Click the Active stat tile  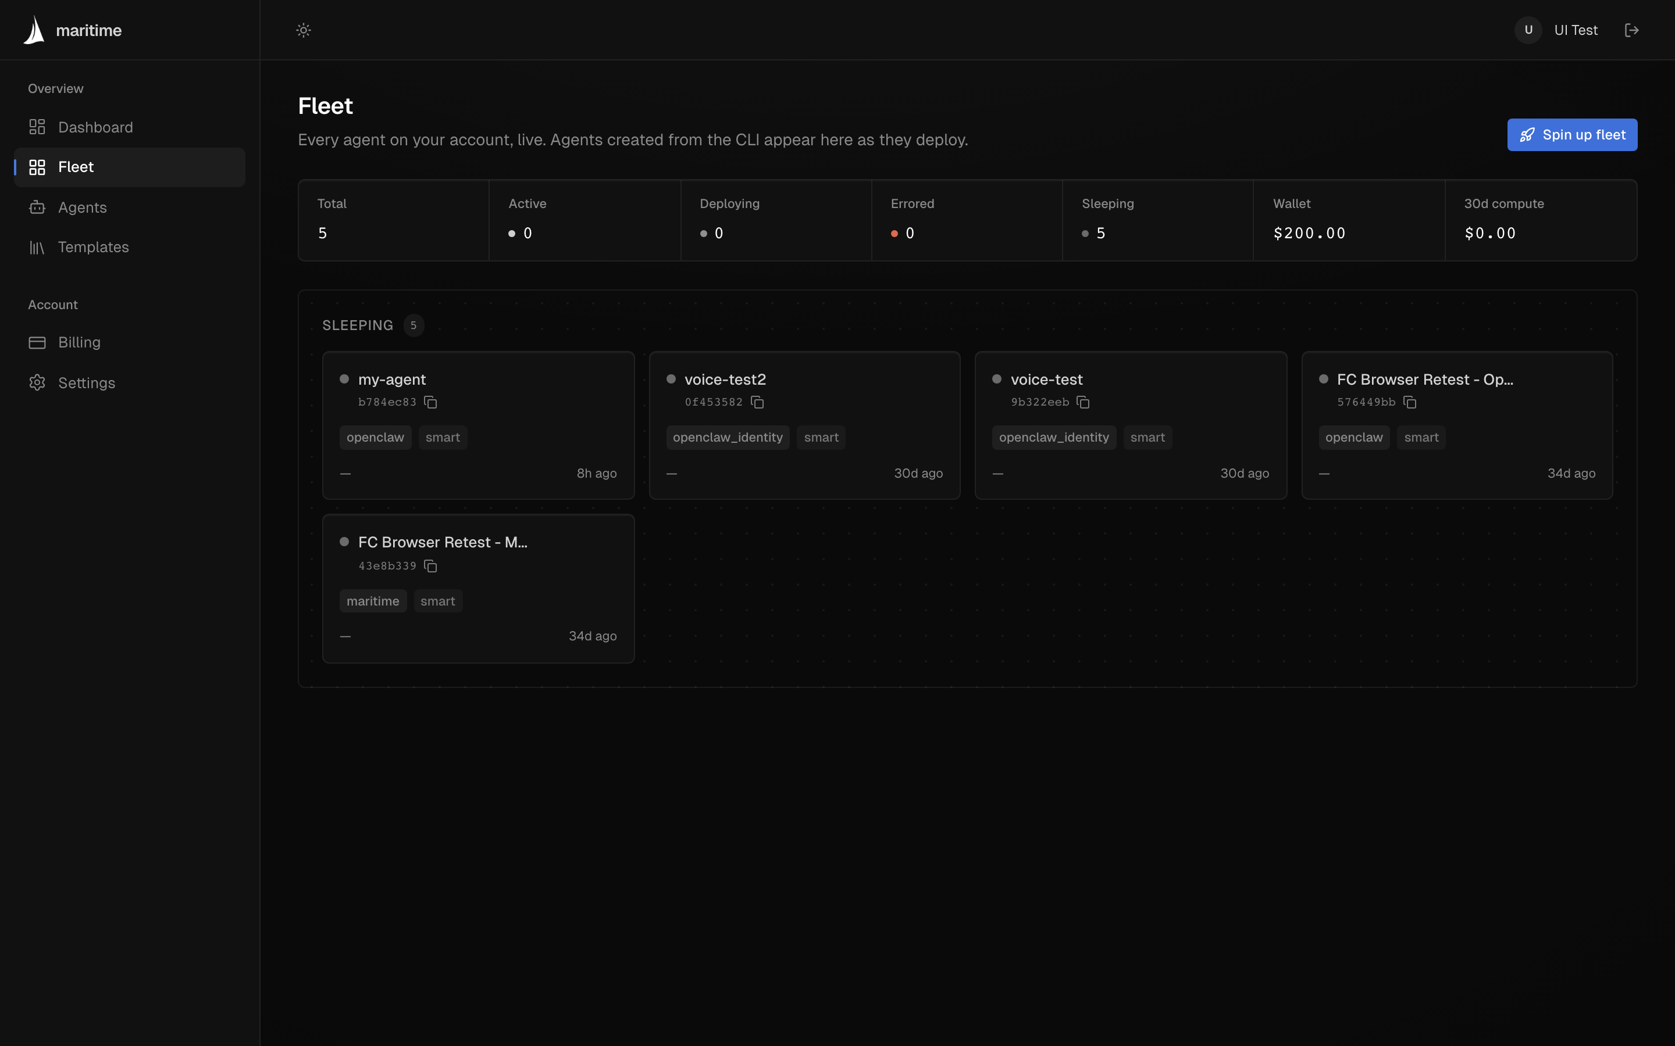585,220
